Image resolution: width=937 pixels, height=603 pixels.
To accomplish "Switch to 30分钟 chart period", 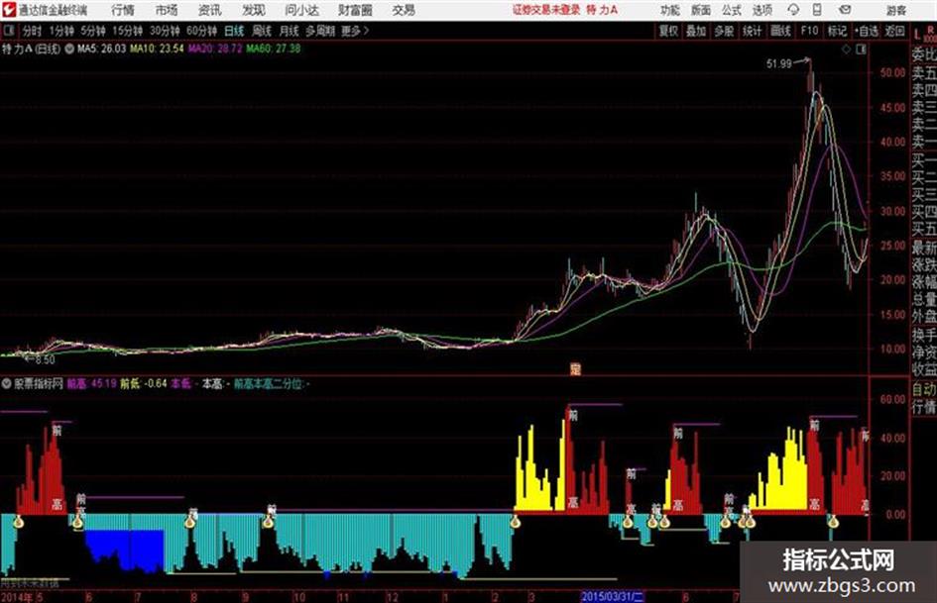I will (165, 31).
